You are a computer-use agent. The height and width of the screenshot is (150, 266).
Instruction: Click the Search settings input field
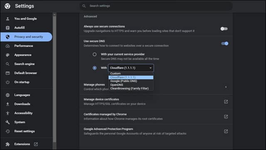[156, 6]
